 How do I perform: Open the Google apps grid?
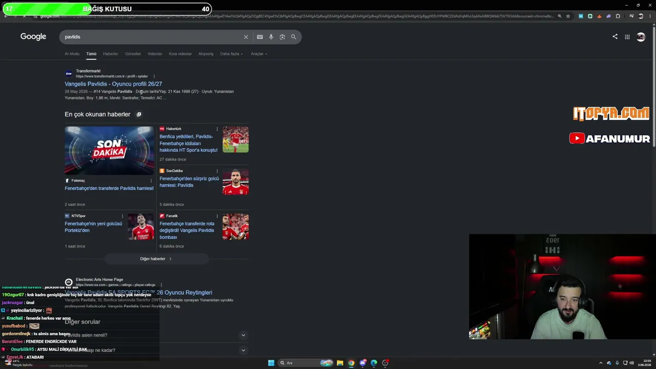coord(627,37)
